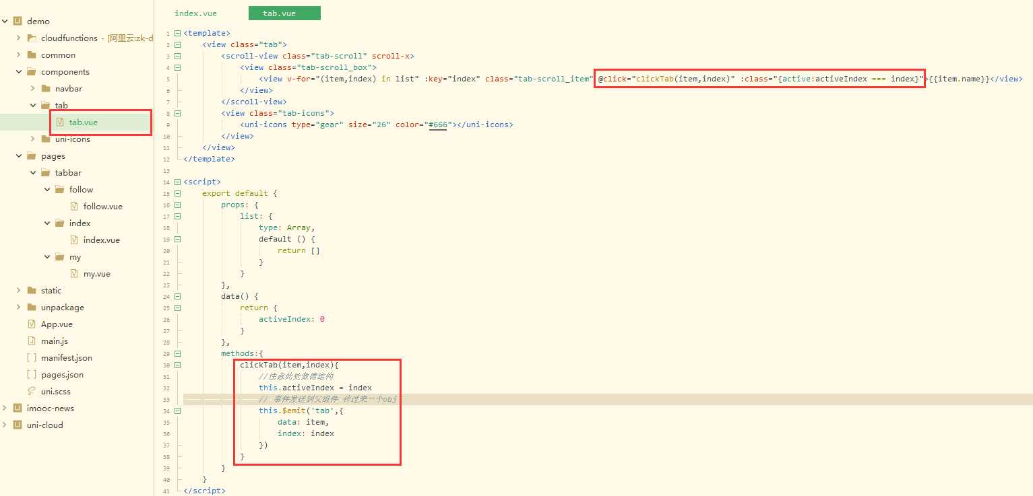Viewport: 1033px width, 496px height.
Task: Open pages.json in the file tree
Action: pyautogui.click(x=62, y=375)
